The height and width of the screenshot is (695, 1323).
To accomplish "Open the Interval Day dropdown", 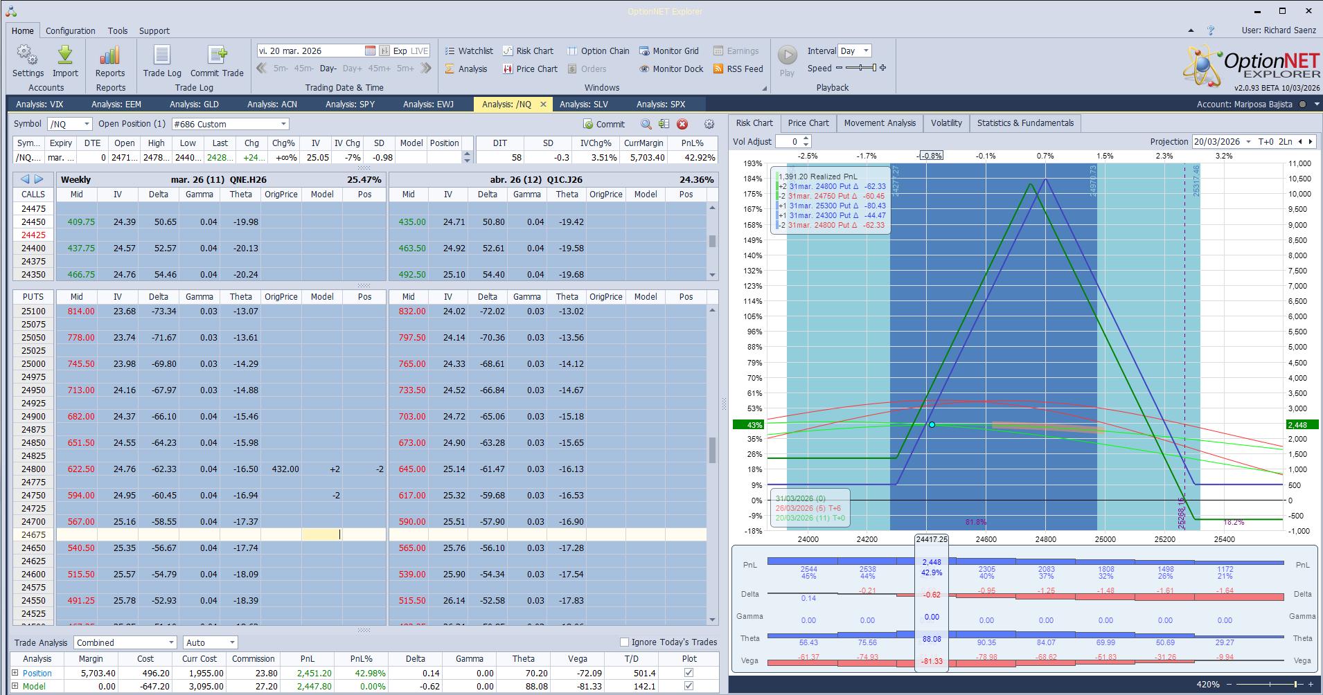I will (x=866, y=51).
